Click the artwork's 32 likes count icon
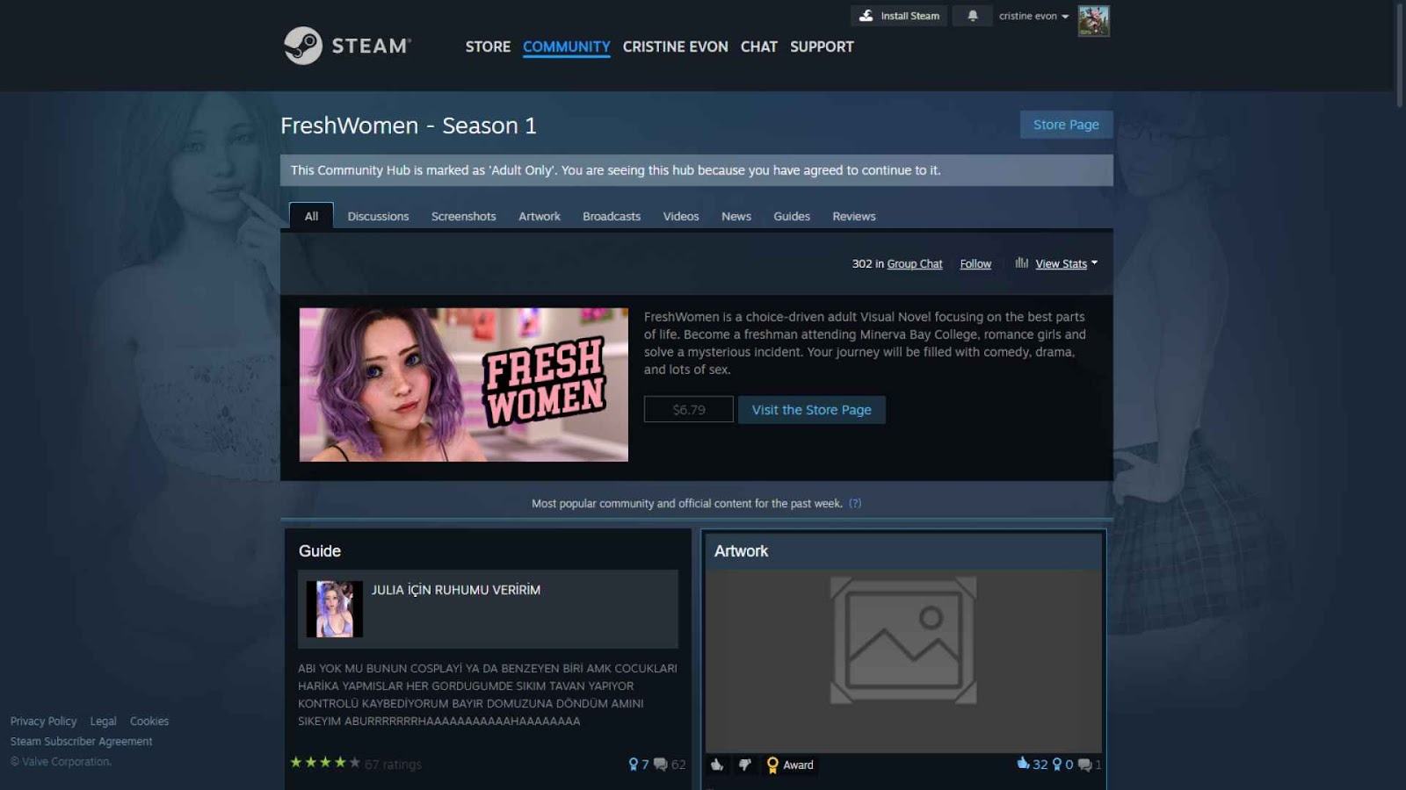This screenshot has width=1406, height=790. point(1023,764)
